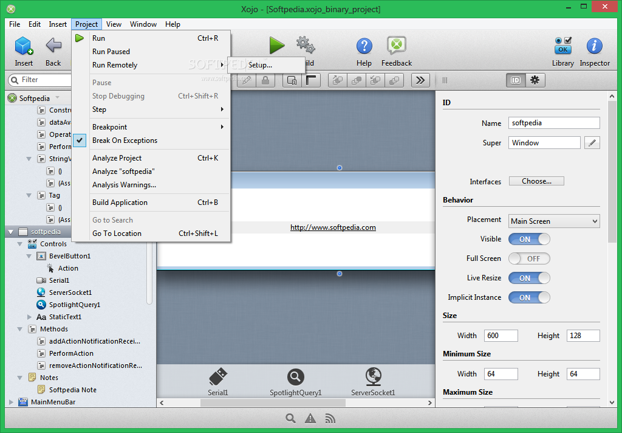Select the Action event under BevelButton1

(68, 268)
